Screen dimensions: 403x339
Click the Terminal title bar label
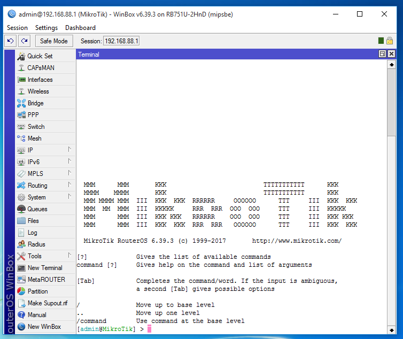pyautogui.click(x=89, y=55)
